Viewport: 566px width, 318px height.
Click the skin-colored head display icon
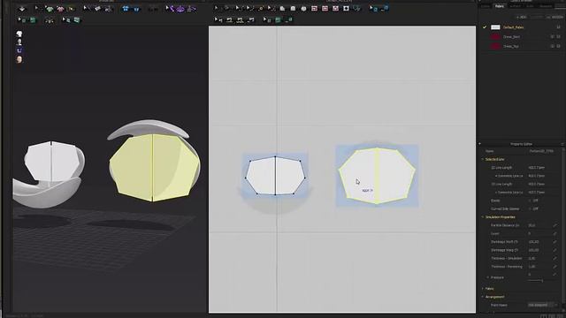click(x=19, y=59)
